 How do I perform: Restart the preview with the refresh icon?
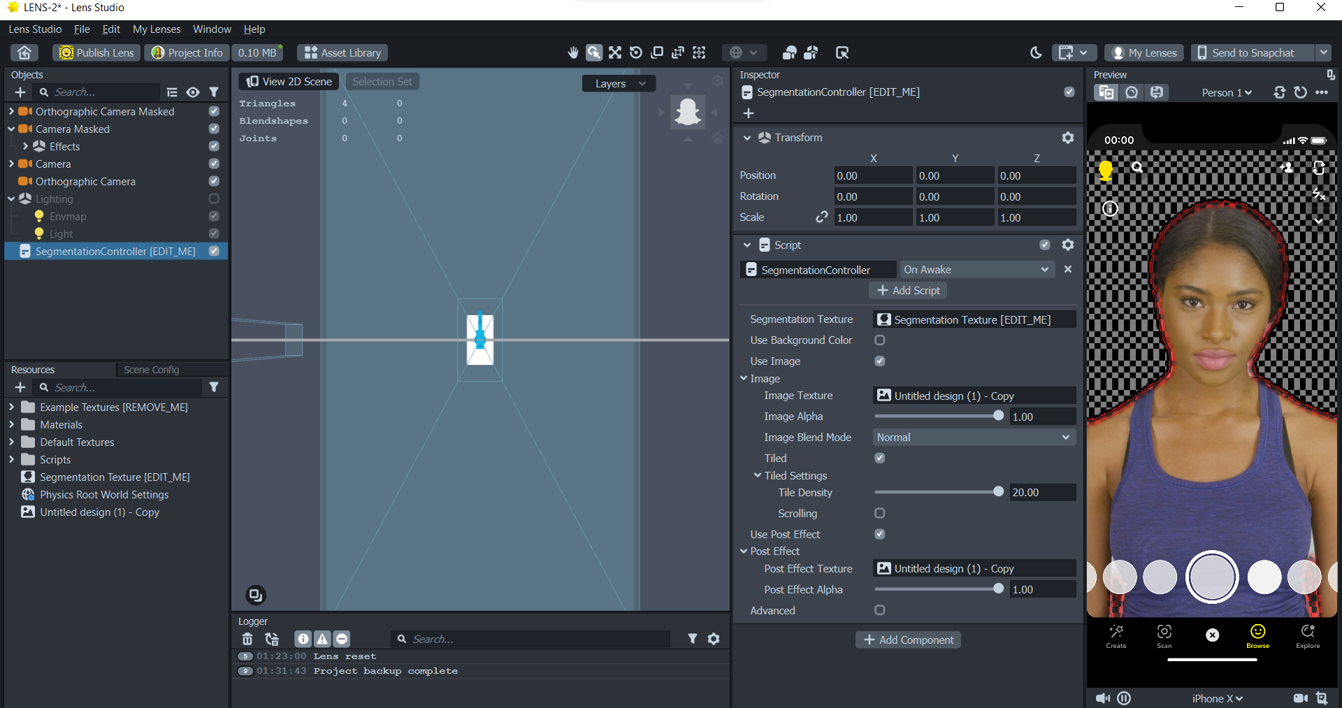point(1299,92)
